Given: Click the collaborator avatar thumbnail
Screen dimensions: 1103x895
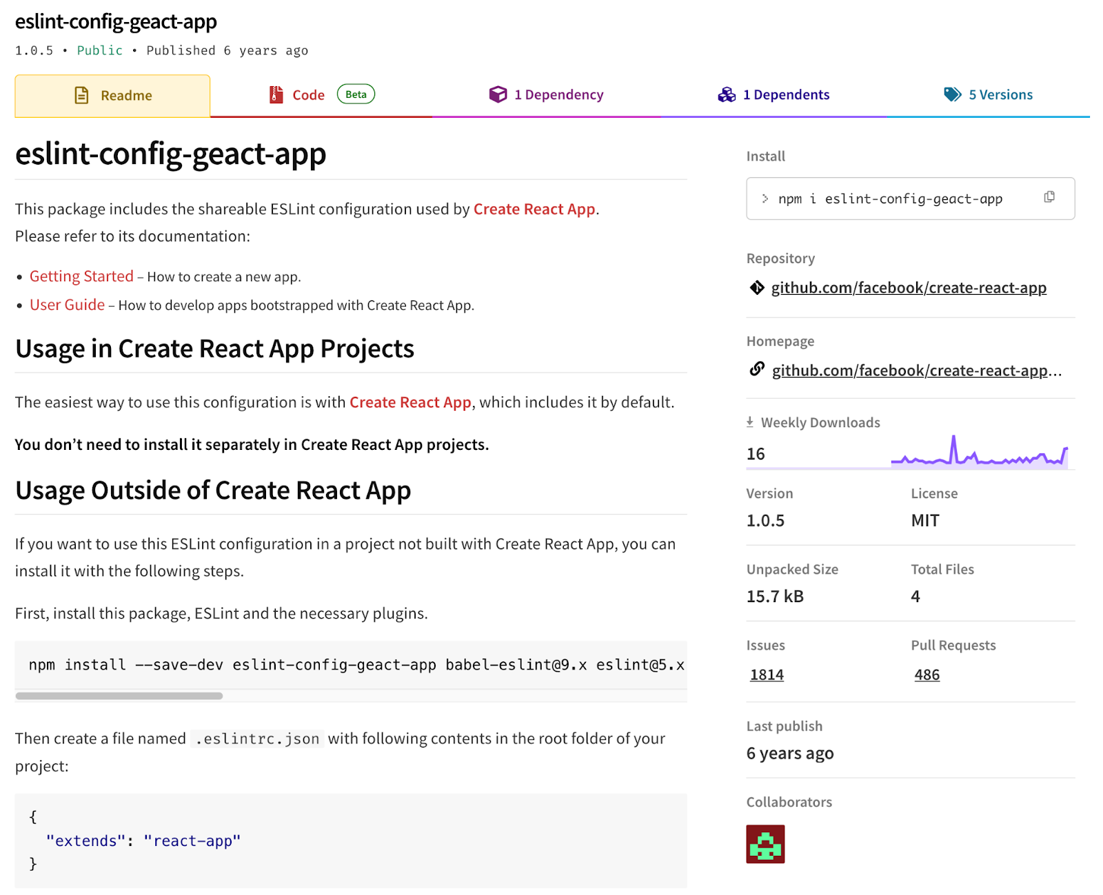Looking at the screenshot, I should tap(765, 844).
